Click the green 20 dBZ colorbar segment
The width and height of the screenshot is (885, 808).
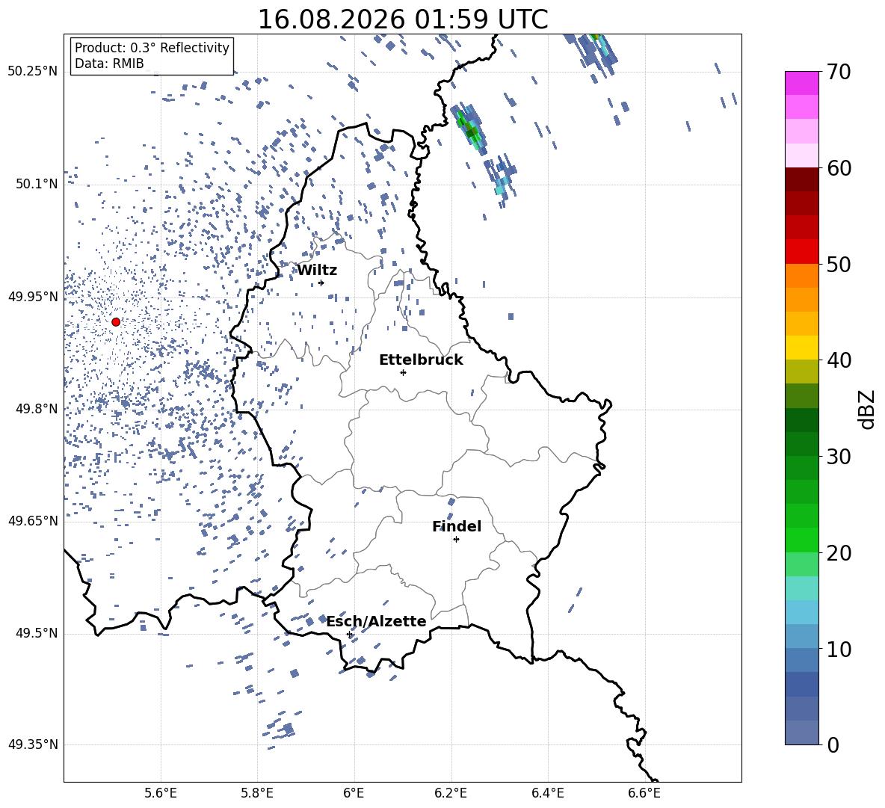(x=801, y=540)
